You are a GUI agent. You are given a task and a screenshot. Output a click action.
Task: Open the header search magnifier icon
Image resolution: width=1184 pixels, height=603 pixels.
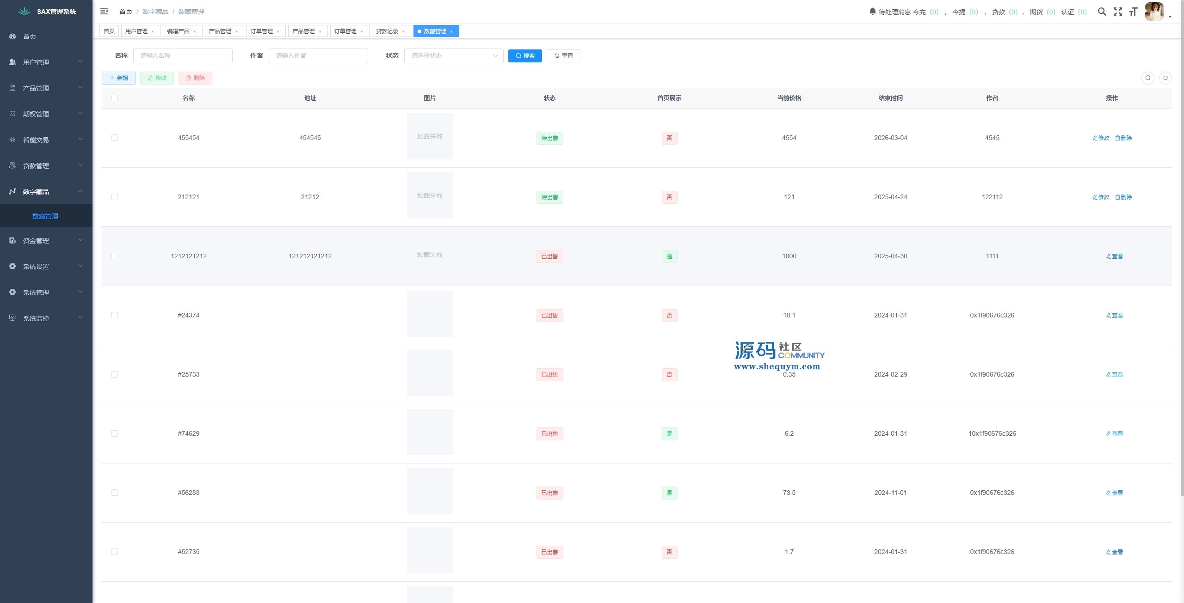click(1102, 12)
